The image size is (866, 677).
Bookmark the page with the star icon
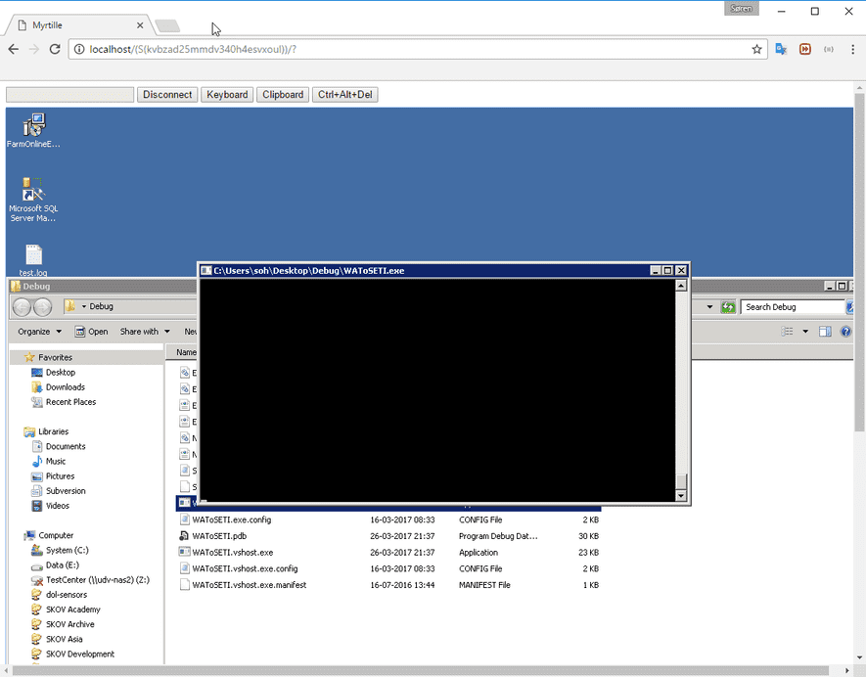coord(756,47)
